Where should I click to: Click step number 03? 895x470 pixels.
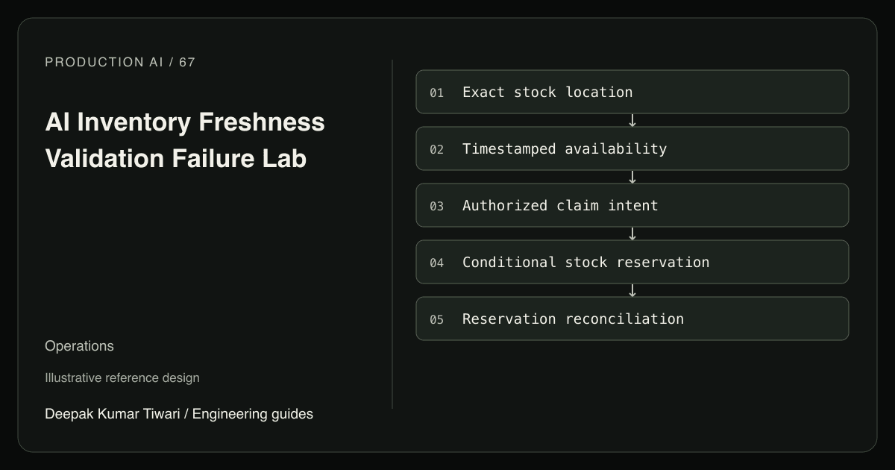point(436,206)
